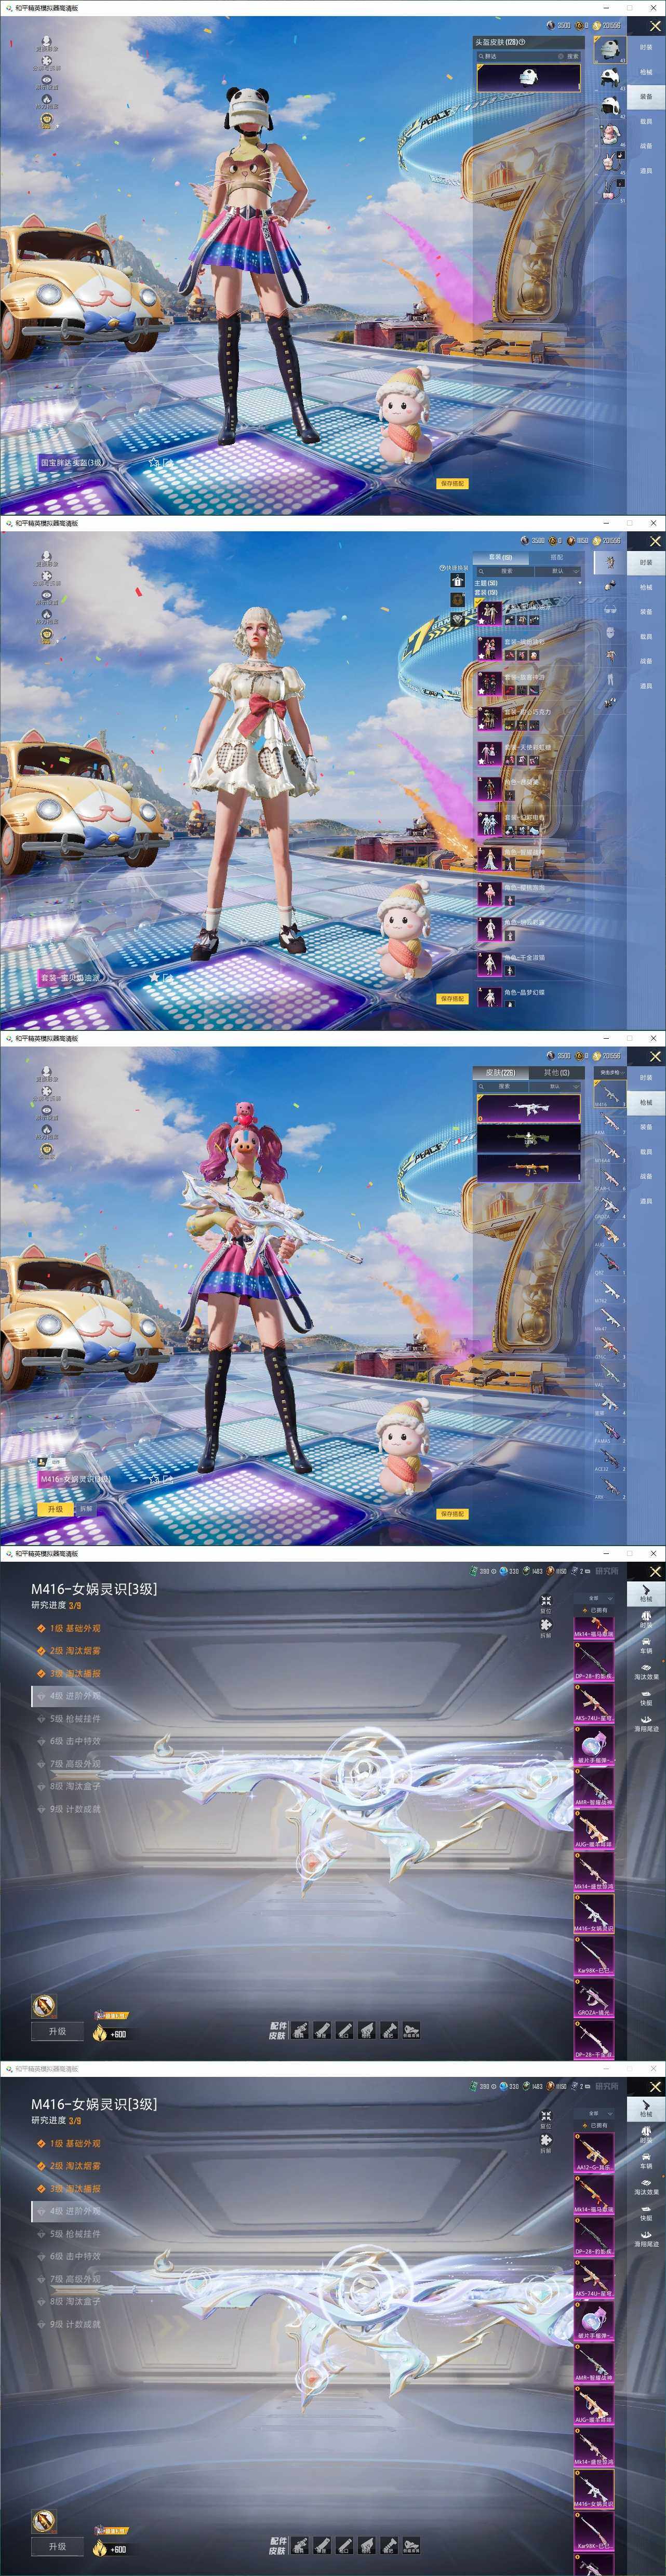Clear the 胖达 search text
Viewport: 666px width, 2576px height.
point(560,56)
